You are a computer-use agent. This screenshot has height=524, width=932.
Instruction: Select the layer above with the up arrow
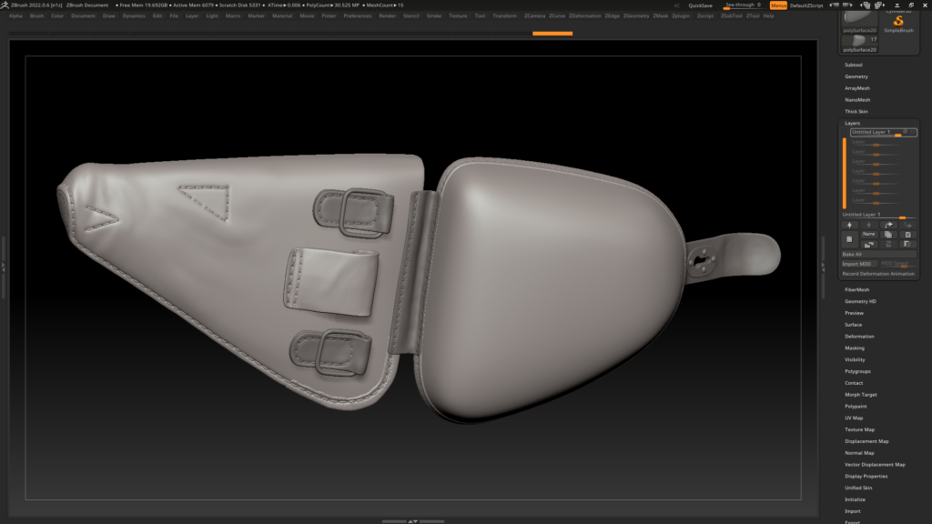[x=849, y=226]
